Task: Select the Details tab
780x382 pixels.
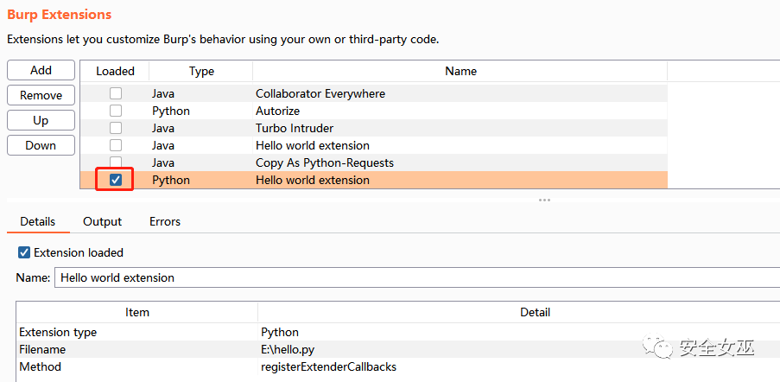Action: click(37, 222)
